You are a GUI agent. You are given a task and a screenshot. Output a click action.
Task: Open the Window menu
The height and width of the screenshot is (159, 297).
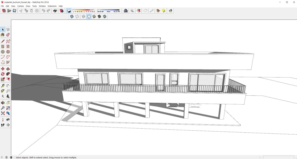point(42,6)
